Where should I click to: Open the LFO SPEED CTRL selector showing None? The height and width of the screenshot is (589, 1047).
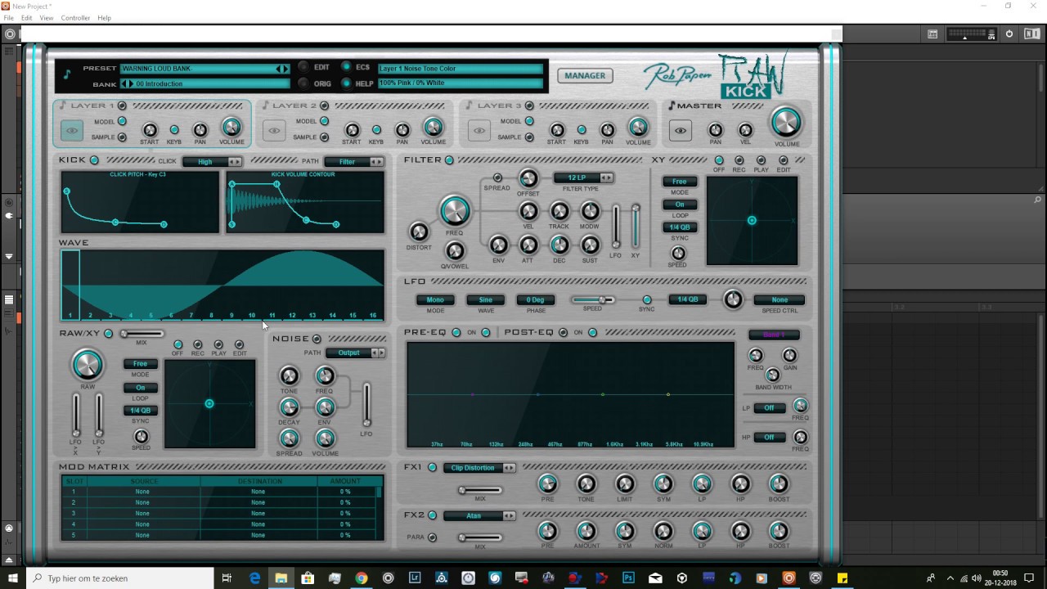point(780,299)
